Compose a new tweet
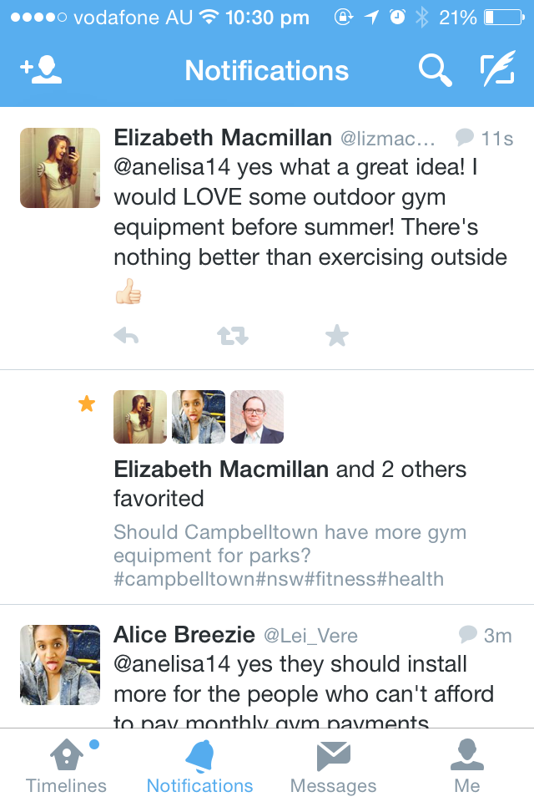 coord(497,71)
